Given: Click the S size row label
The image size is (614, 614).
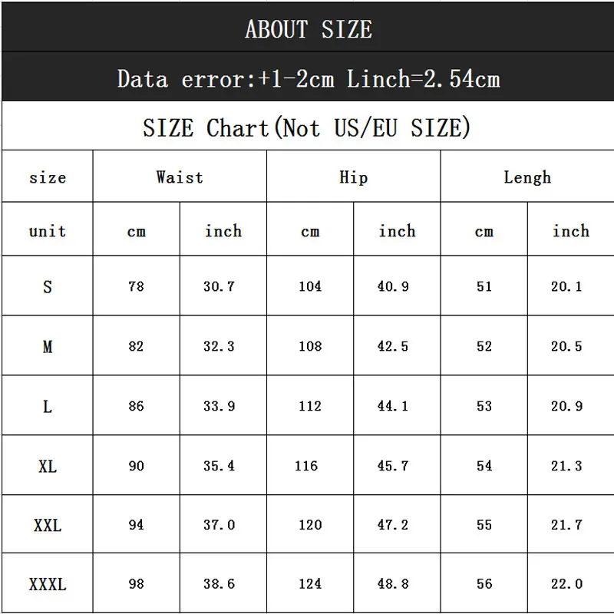Looking at the screenshot, I should click(x=48, y=287).
